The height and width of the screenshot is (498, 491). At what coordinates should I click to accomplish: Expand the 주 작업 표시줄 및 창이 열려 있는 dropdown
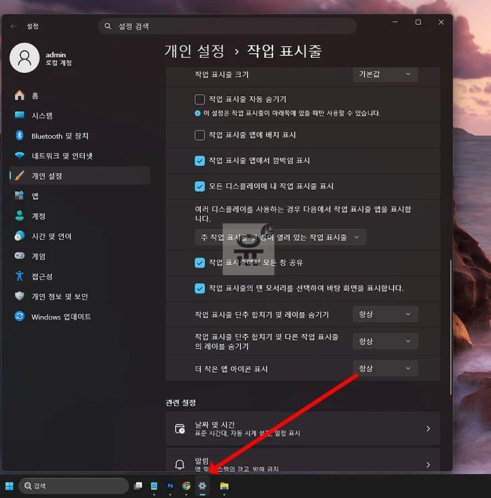pyautogui.click(x=280, y=238)
